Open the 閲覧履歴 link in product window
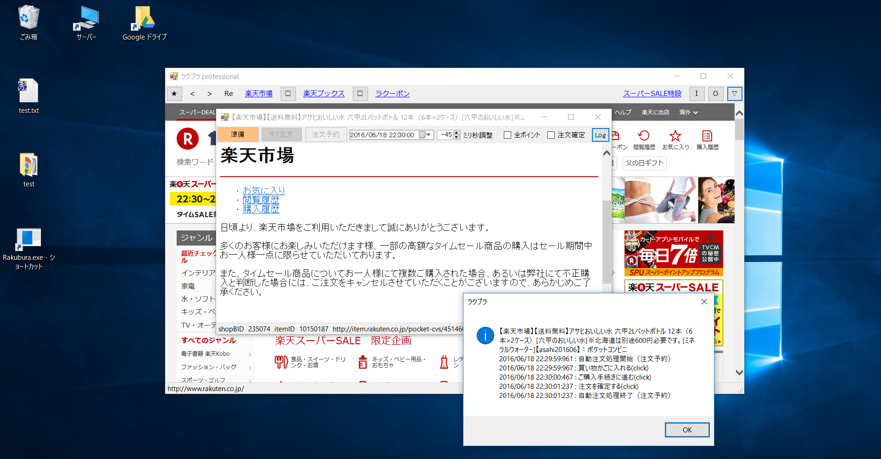The height and width of the screenshot is (459, 881). coord(261,200)
